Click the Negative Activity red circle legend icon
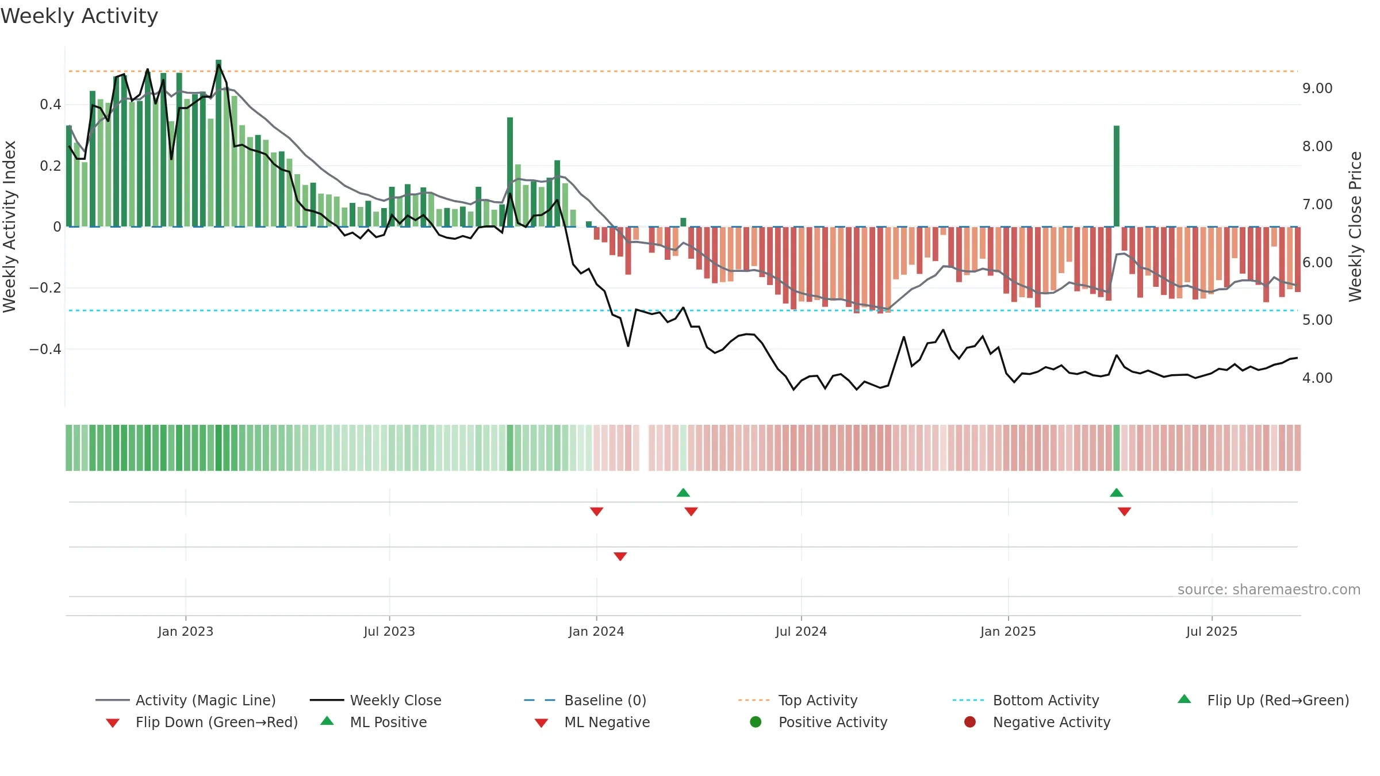 [x=970, y=722]
